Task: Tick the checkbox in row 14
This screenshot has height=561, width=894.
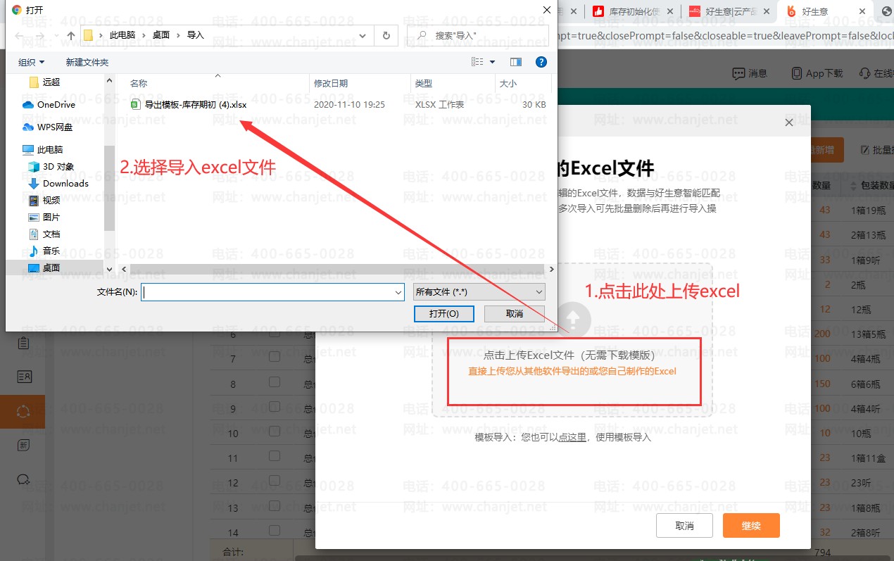Action: coord(275,532)
